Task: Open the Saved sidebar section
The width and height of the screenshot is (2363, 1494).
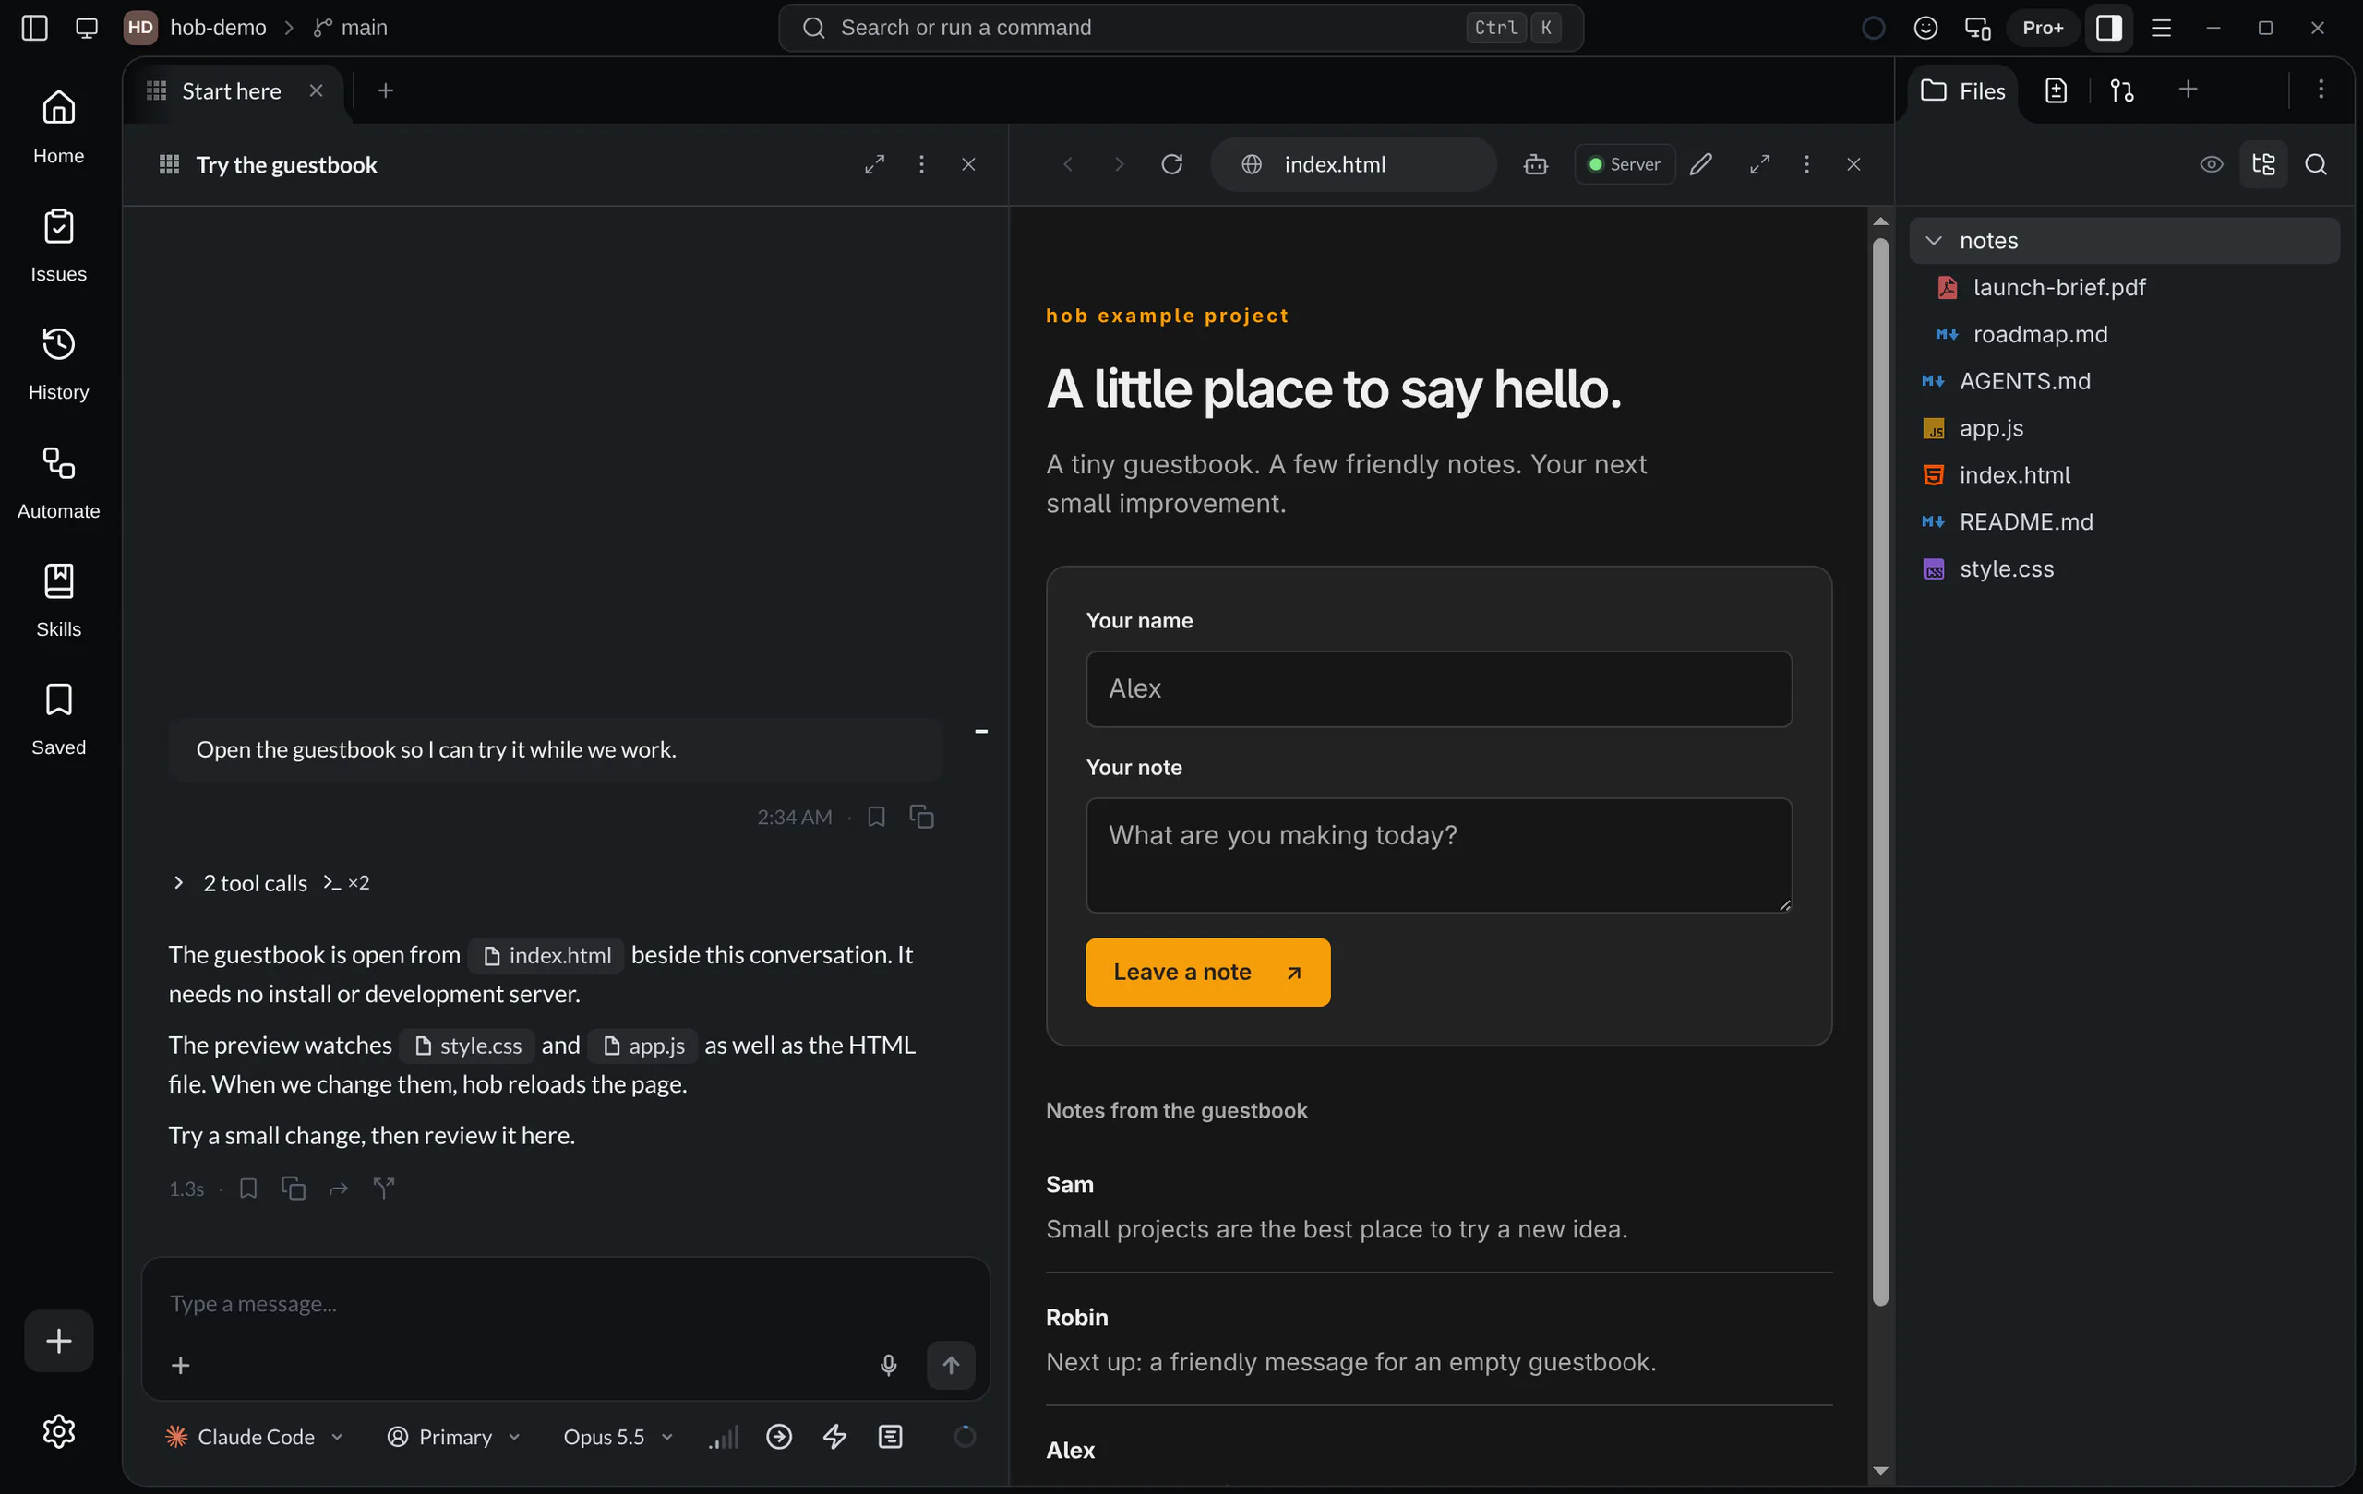Action: pos(58,719)
